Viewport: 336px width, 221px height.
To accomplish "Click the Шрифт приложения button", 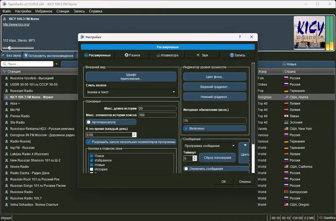I will tap(131, 77).
